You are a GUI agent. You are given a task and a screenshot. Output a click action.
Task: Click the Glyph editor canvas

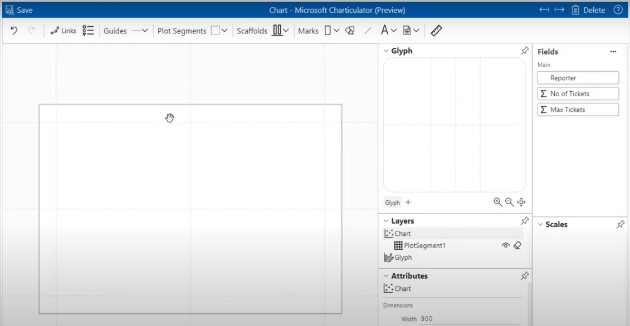[x=455, y=125]
